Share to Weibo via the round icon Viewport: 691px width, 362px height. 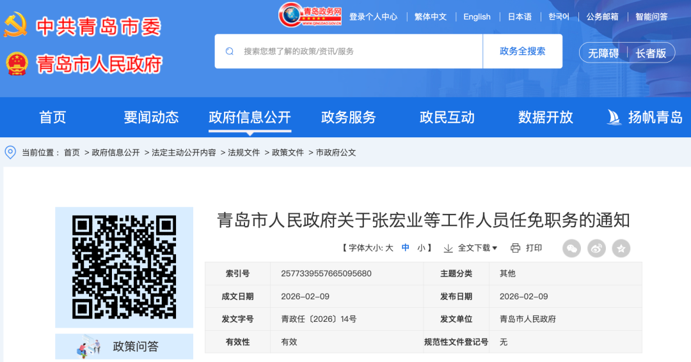tap(596, 248)
